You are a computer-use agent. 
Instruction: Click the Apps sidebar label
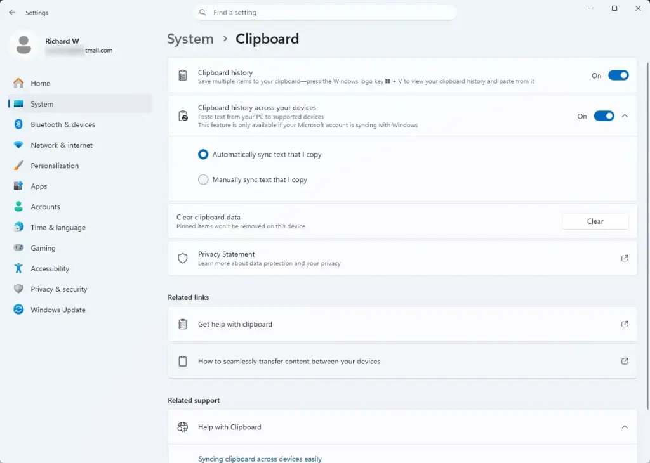39,186
